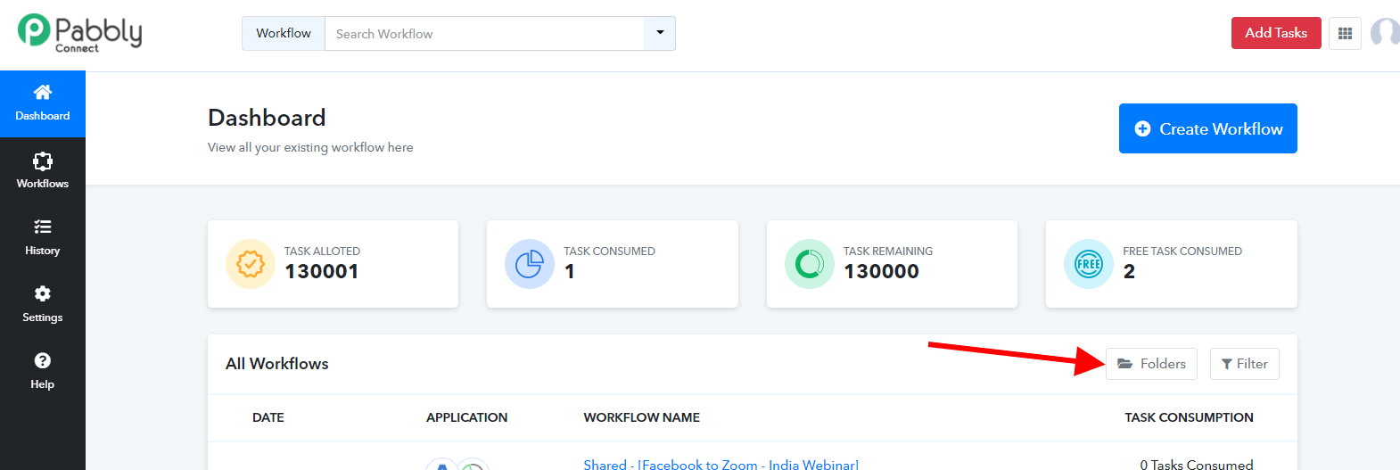Image resolution: width=1400 pixels, height=470 pixels.
Task: Open the Shared Facebook to Zoom workflow link
Action: click(x=721, y=464)
